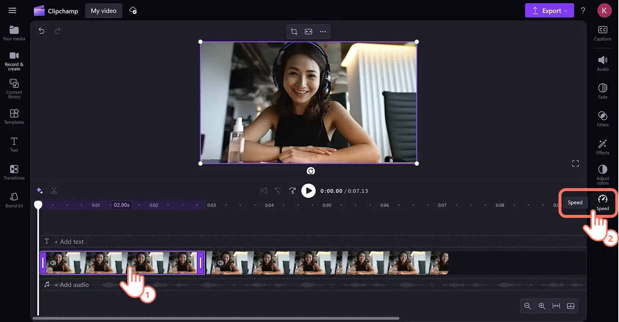Click the horizontal timeline scrollbar
The image size is (619, 322).
click(216, 318)
